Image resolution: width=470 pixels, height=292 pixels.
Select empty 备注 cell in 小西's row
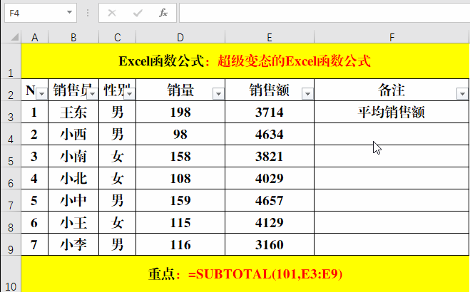(x=392, y=134)
